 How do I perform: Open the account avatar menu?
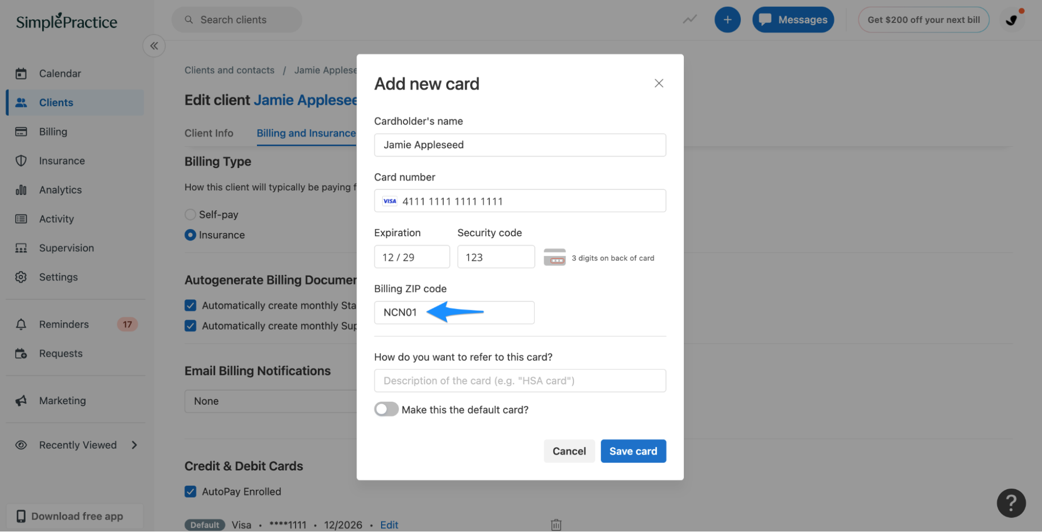[x=1012, y=20]
